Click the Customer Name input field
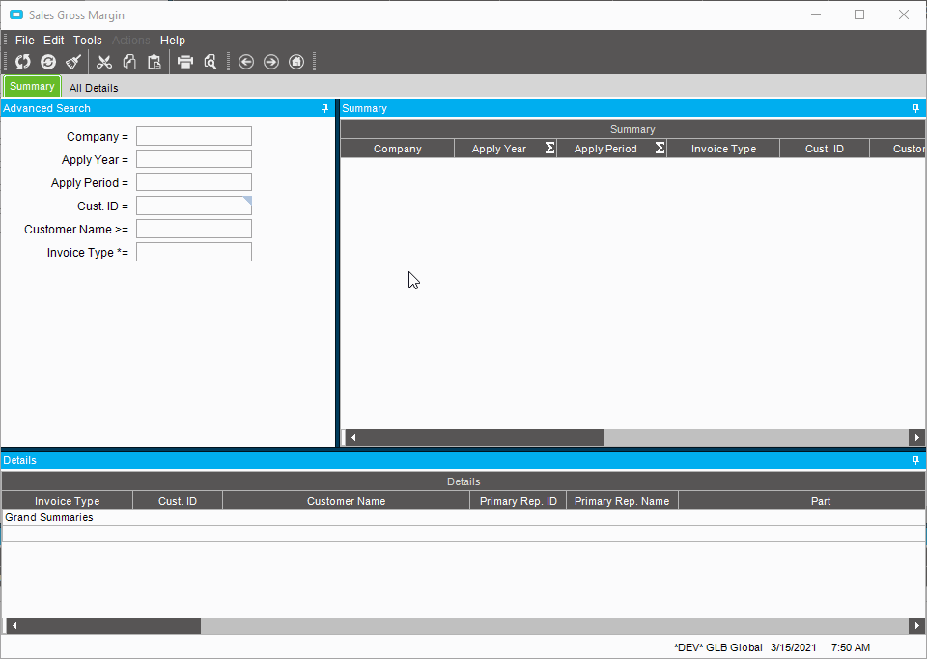 [194, 229]
